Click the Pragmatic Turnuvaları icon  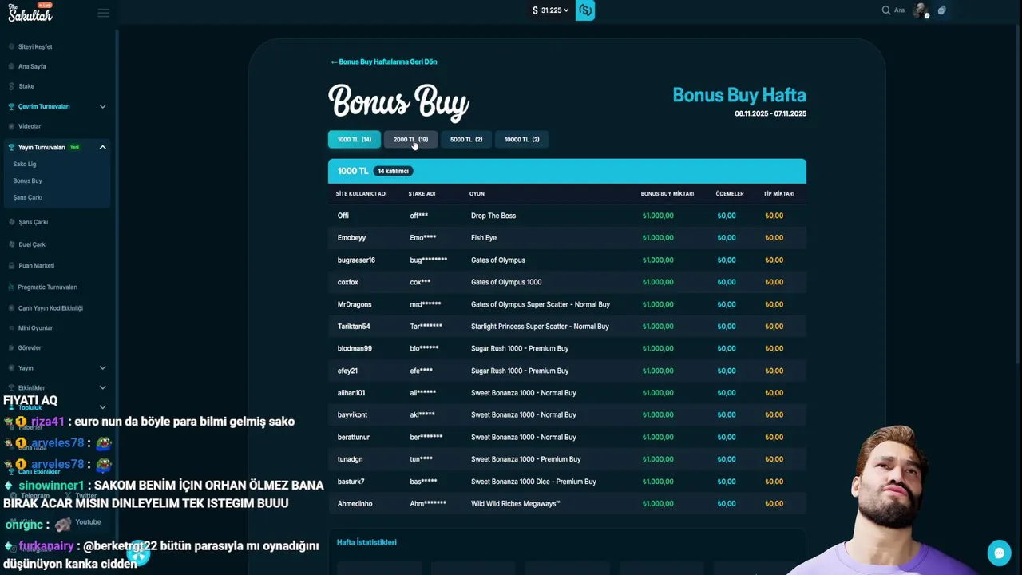[11, 287]
